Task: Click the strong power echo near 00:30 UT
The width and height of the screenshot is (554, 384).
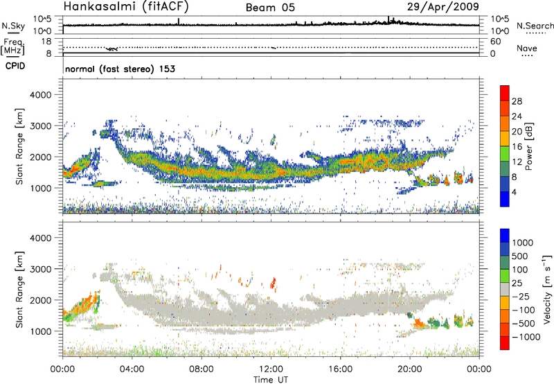Action: [75, 168]
